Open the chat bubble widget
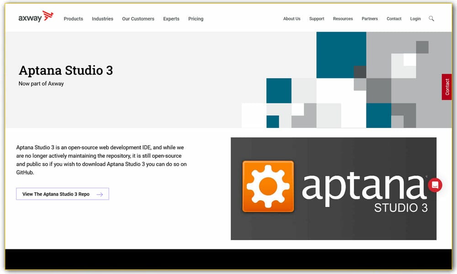Image resolution: width=457 pixels, height=274 pixels. (435, 185)
